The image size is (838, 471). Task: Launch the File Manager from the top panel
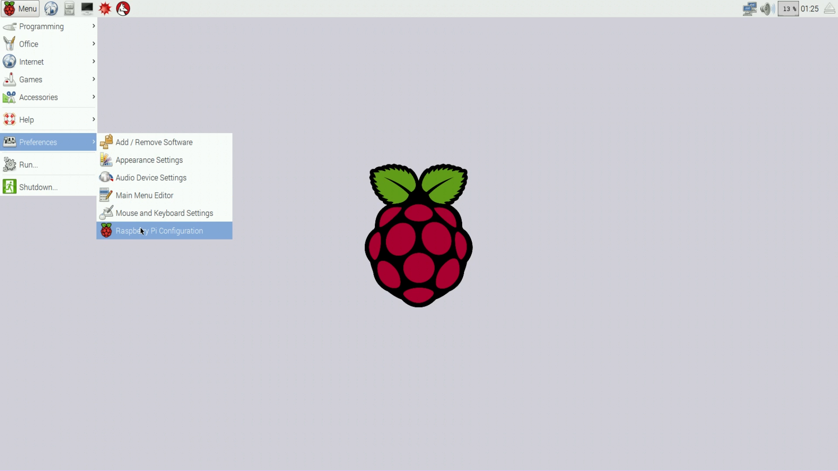pos(69,8)
